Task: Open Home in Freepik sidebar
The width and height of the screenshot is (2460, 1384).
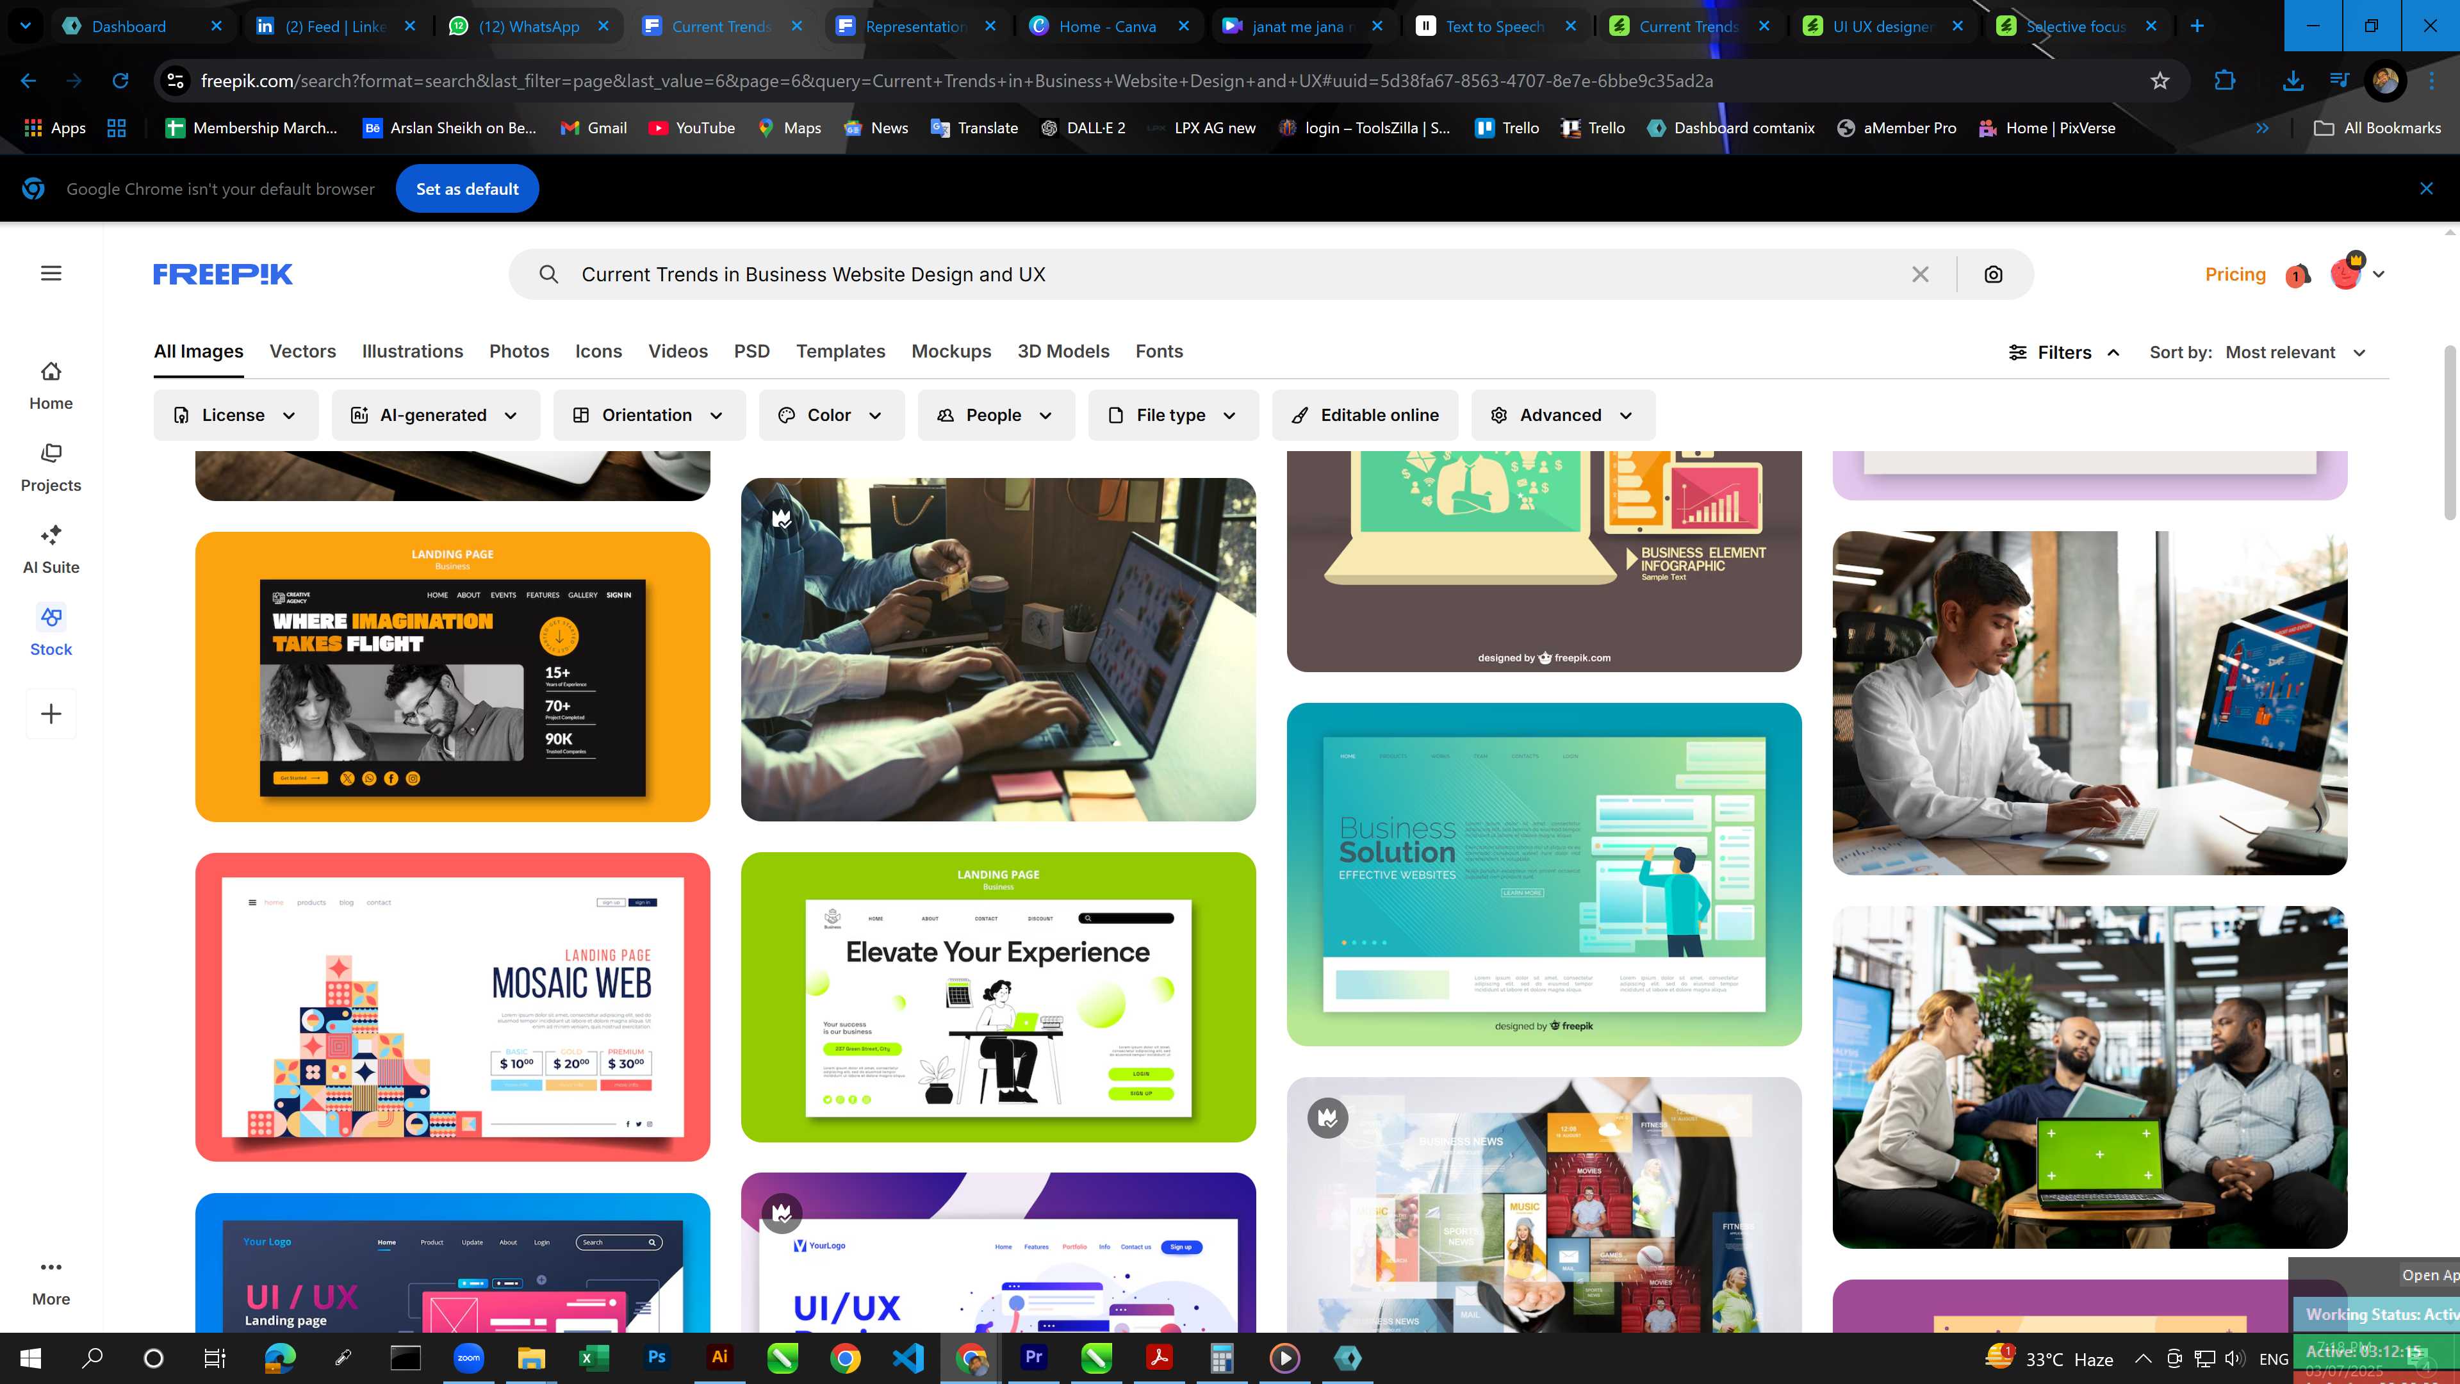Action: pyautogui.click(x=51, y=386)
